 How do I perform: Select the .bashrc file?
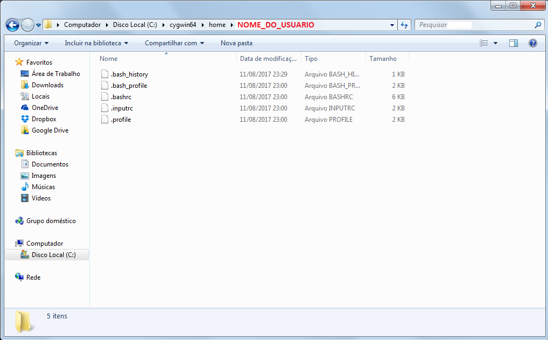121,97
